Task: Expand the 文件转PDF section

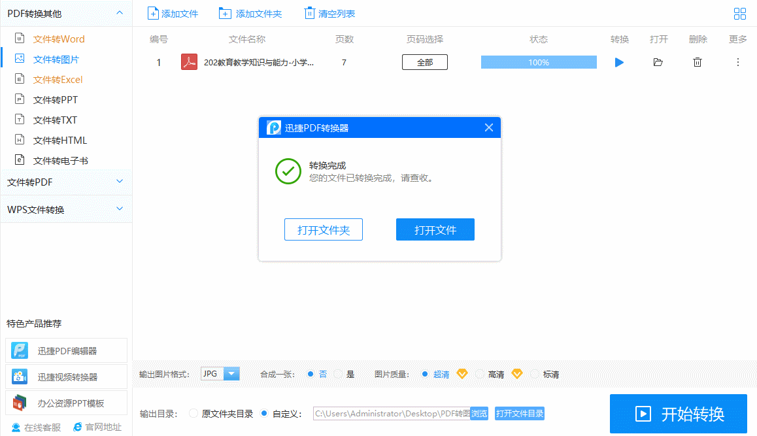Action: tap(65, 182)
